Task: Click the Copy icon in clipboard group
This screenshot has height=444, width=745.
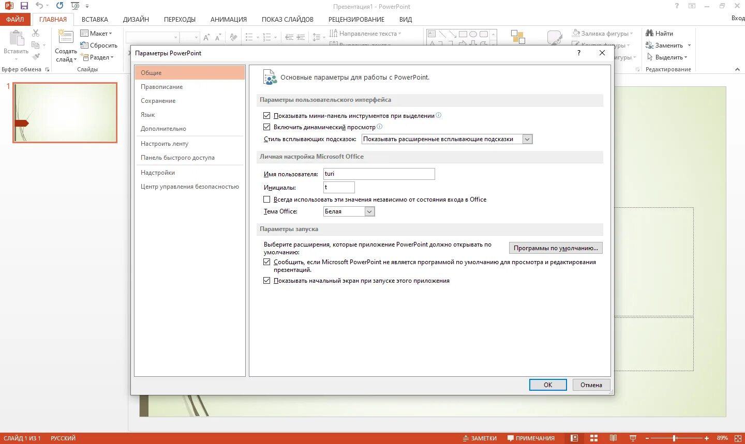Action: point(36,45)
